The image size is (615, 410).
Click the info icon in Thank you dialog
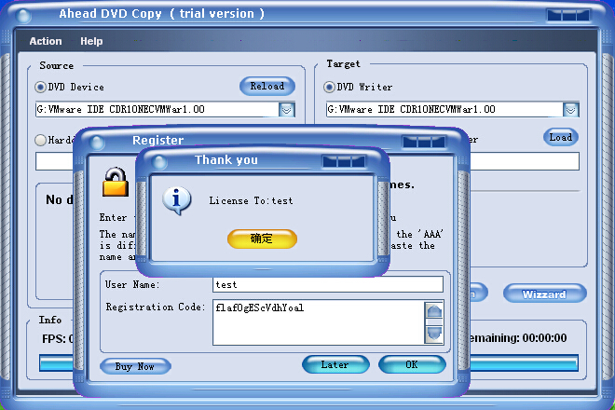177,200
